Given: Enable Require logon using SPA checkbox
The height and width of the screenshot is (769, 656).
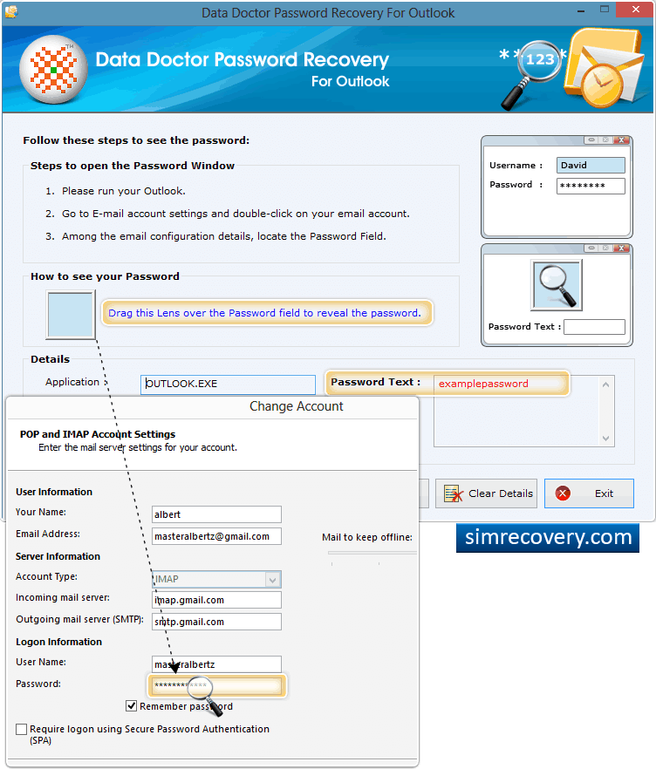Looking at the screenshot, I should pos(21,729).
